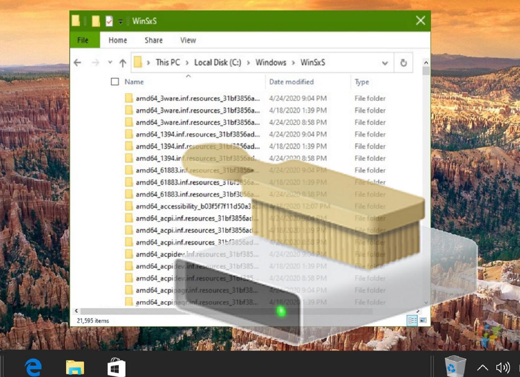Viewport: 520px width, 377px height.
Task: Switch to the View ribbon tab
Action: point(188,40)
